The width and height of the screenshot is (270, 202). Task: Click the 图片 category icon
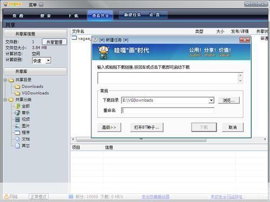(17, 126)
